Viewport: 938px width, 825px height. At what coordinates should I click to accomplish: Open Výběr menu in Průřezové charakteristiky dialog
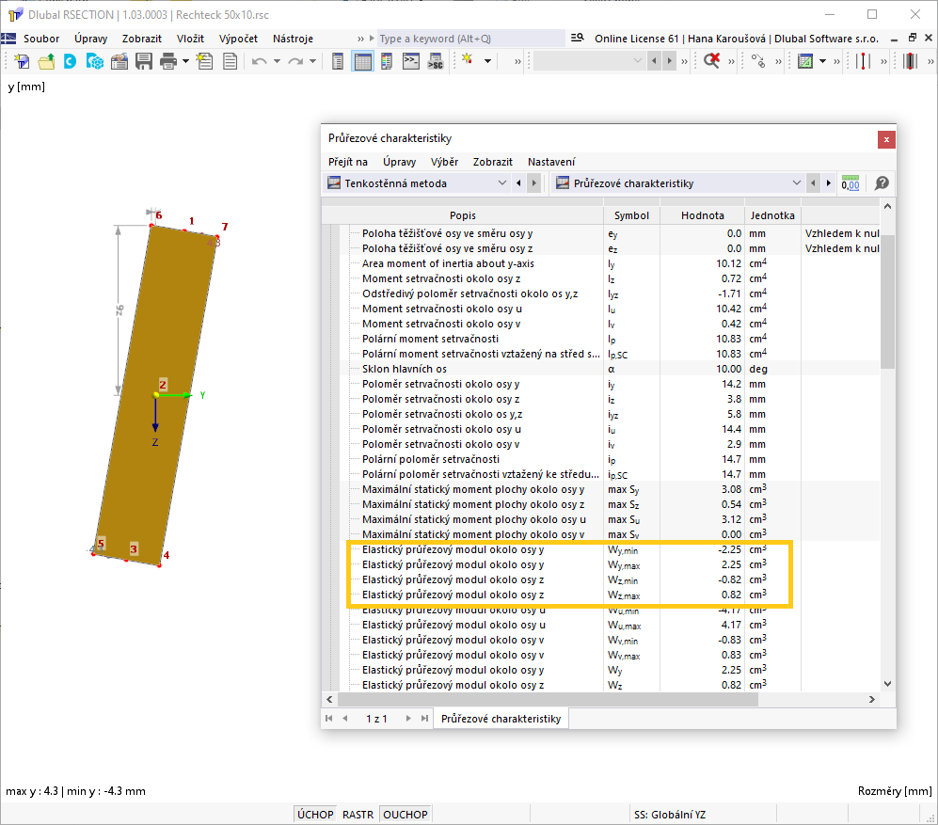coord(444,162)
